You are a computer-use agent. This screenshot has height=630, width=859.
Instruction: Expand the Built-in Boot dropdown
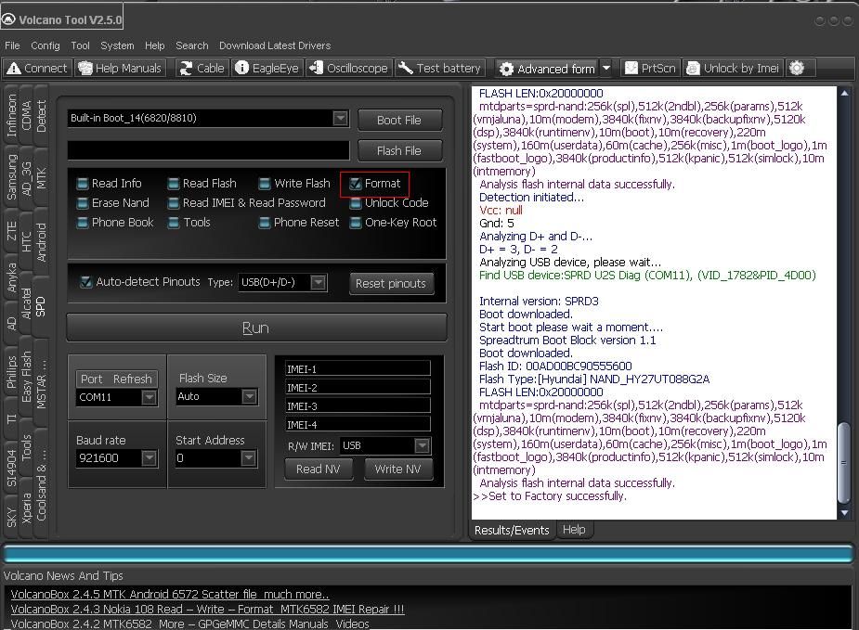click(x=340, y=118)
